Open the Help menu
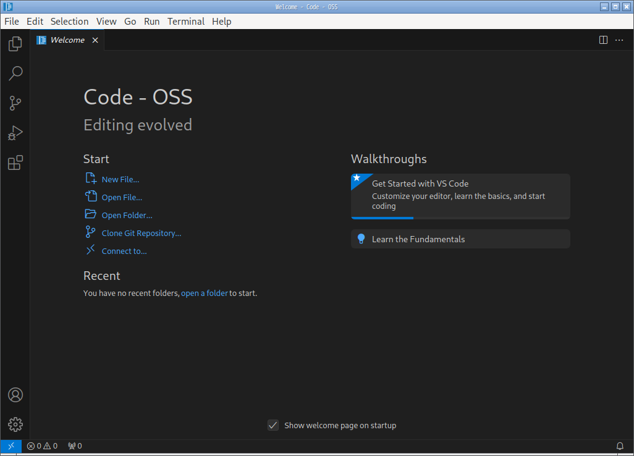Image resolution: width=634 pixels, height=456 pixels. tap(222, 22)
